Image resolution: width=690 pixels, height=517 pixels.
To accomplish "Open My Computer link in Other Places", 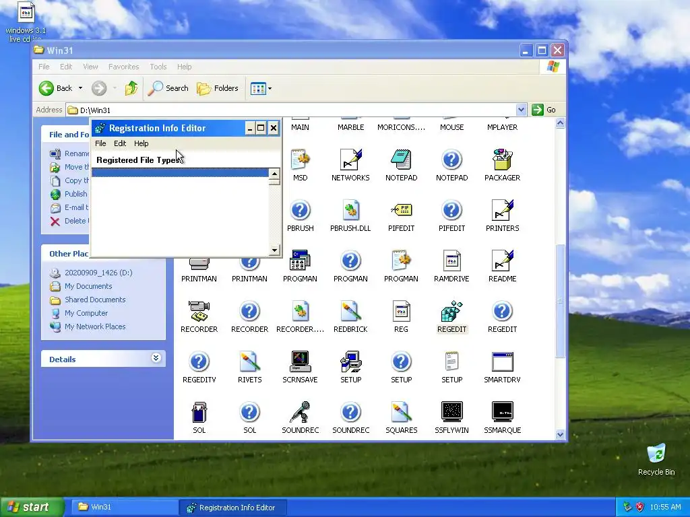I will point(86,313).
